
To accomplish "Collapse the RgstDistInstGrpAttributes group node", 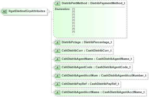I will click(x=48, y=11).
